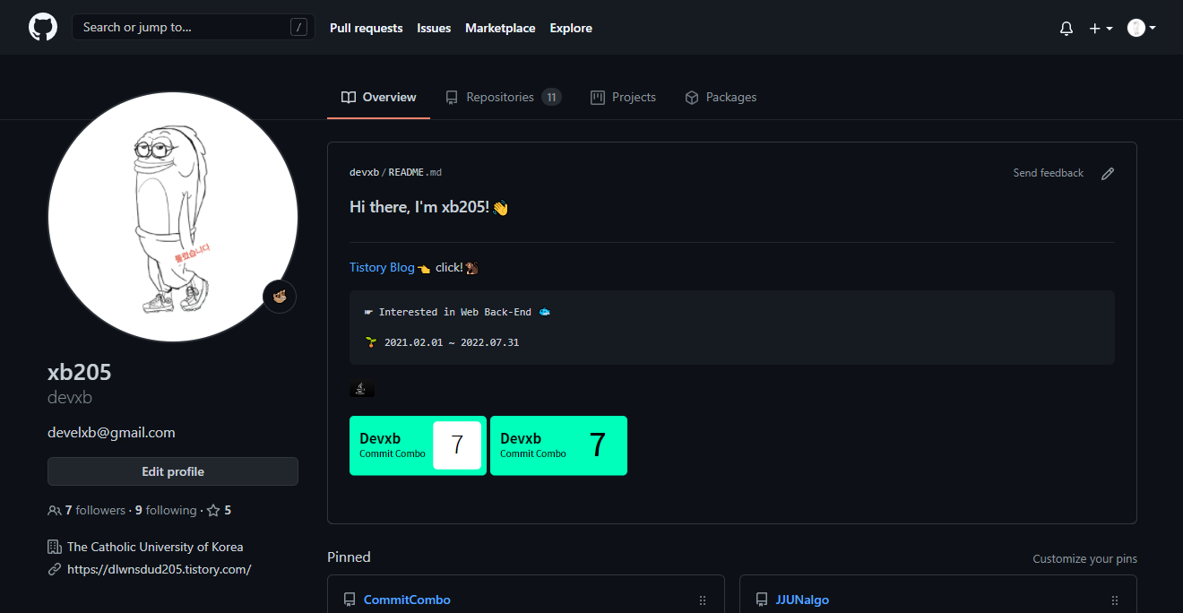Click the Pinned section heading

click(349, 557)
